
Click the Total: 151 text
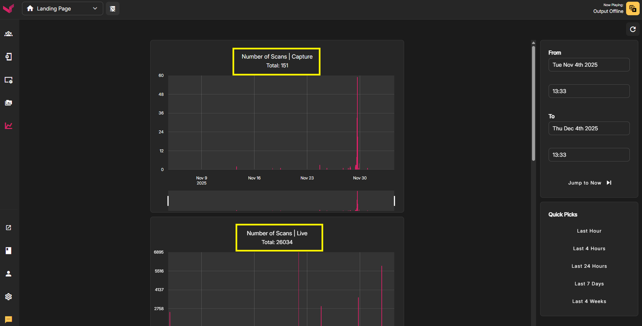277,65
